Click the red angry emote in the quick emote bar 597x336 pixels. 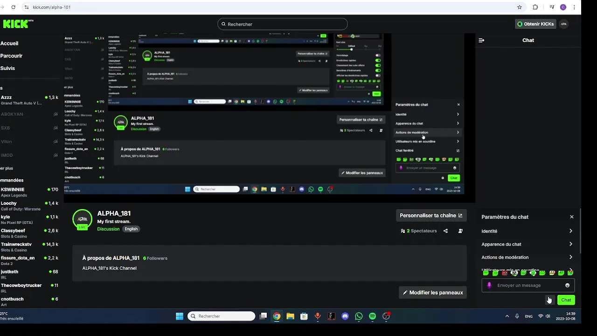(x=504, y=273)
